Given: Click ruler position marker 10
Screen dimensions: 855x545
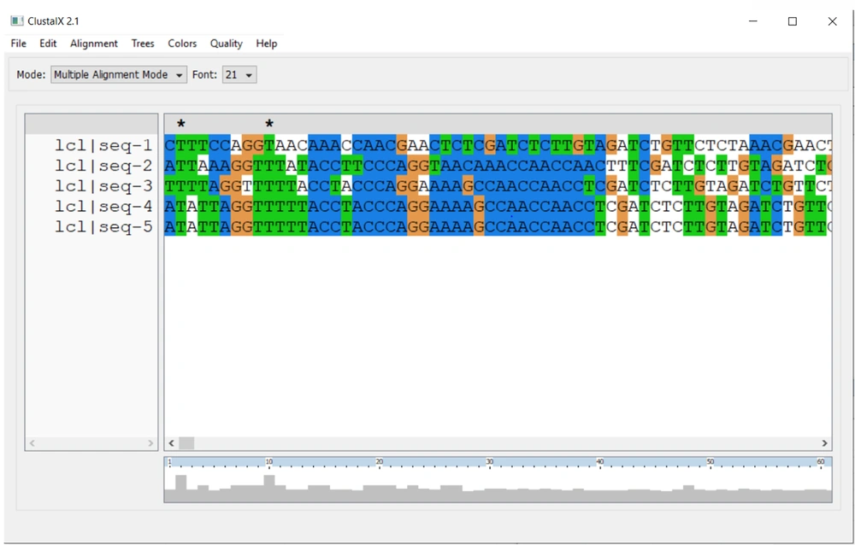Looking at the screenshot, I should tap(268, 461).
